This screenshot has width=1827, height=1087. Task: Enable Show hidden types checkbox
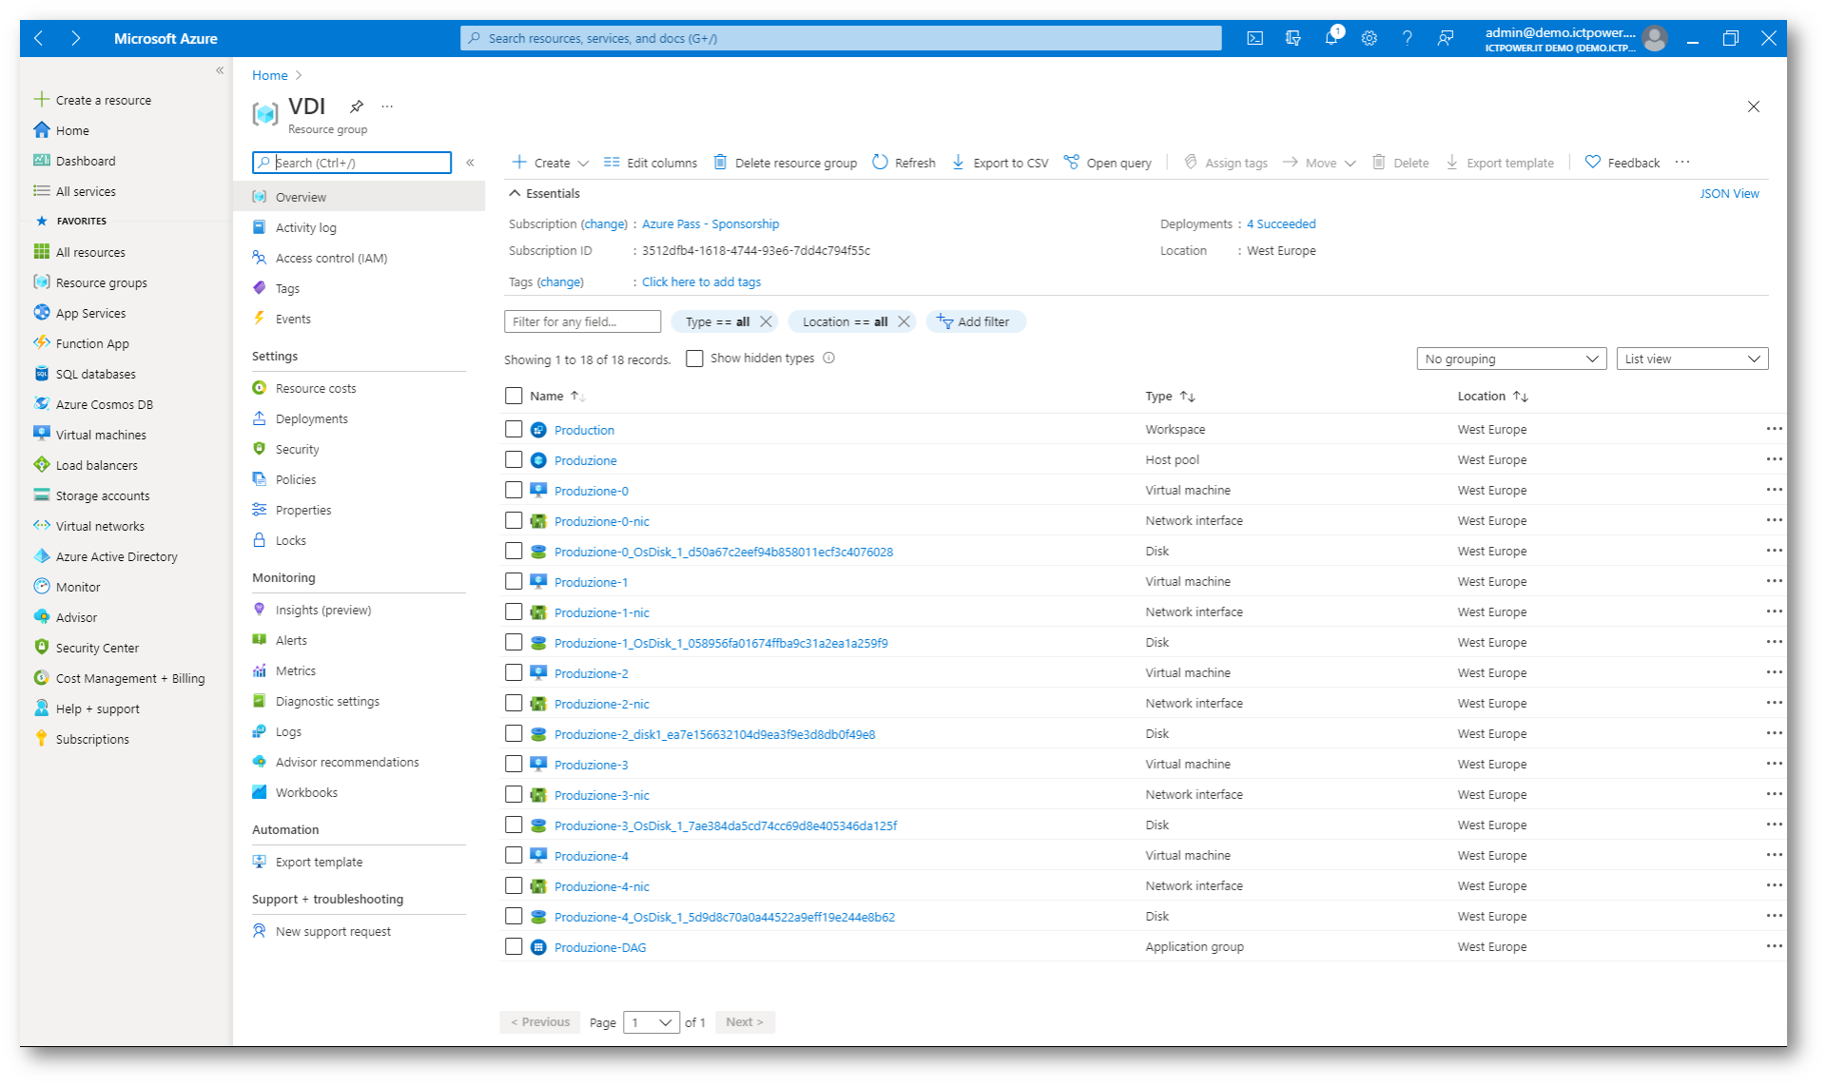click(x=694, y=359)
